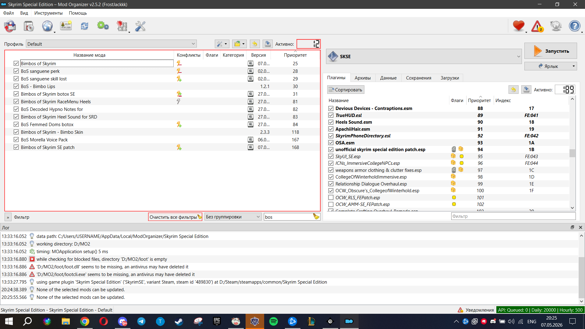Screen dimensions: 585x329
Task: Click conflict icon for BoS sanguene perk
Action: (x=179, y=71)
